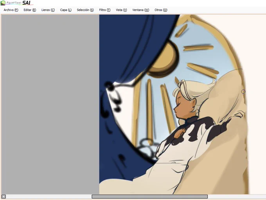Open the Otros menu

pos(161,10)
